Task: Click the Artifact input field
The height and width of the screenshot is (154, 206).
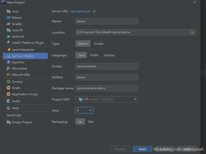Action: (107, 77)
